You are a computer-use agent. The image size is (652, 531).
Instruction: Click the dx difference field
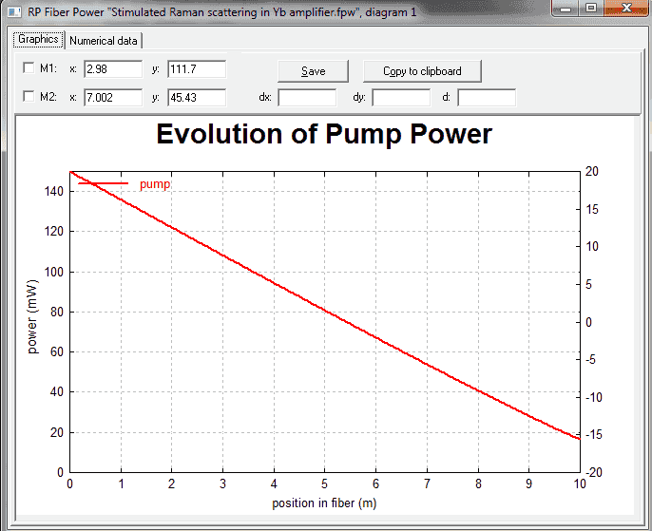click(307, 98)
